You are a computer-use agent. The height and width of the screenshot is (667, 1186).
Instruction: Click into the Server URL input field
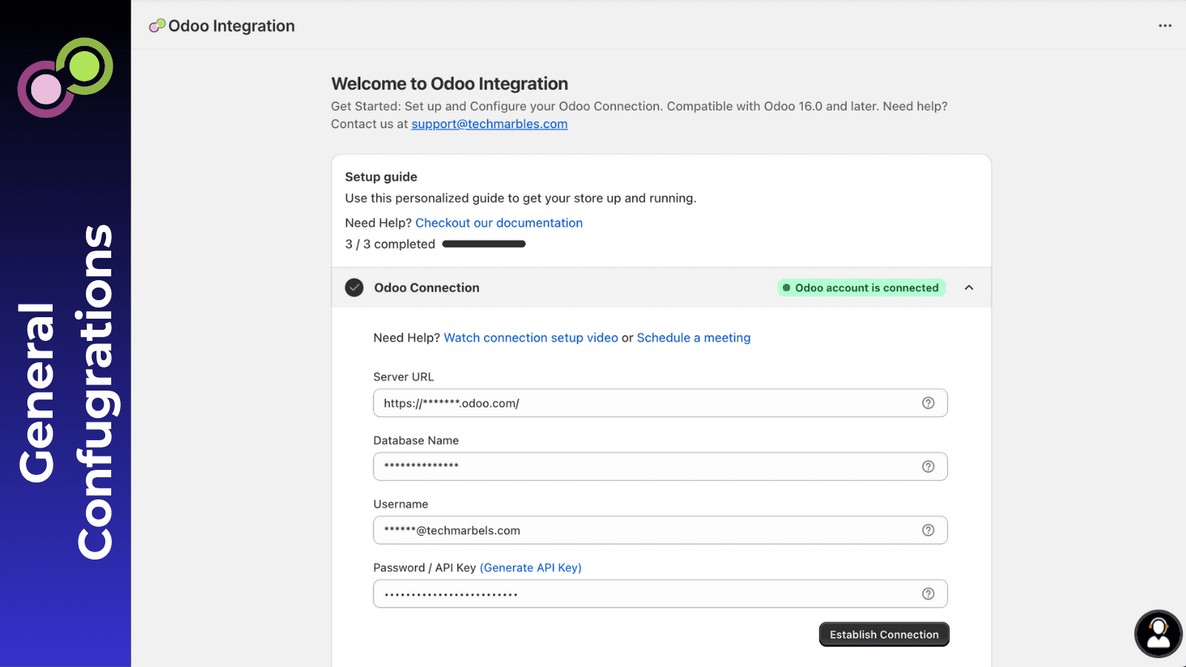(x=645, y=403)
